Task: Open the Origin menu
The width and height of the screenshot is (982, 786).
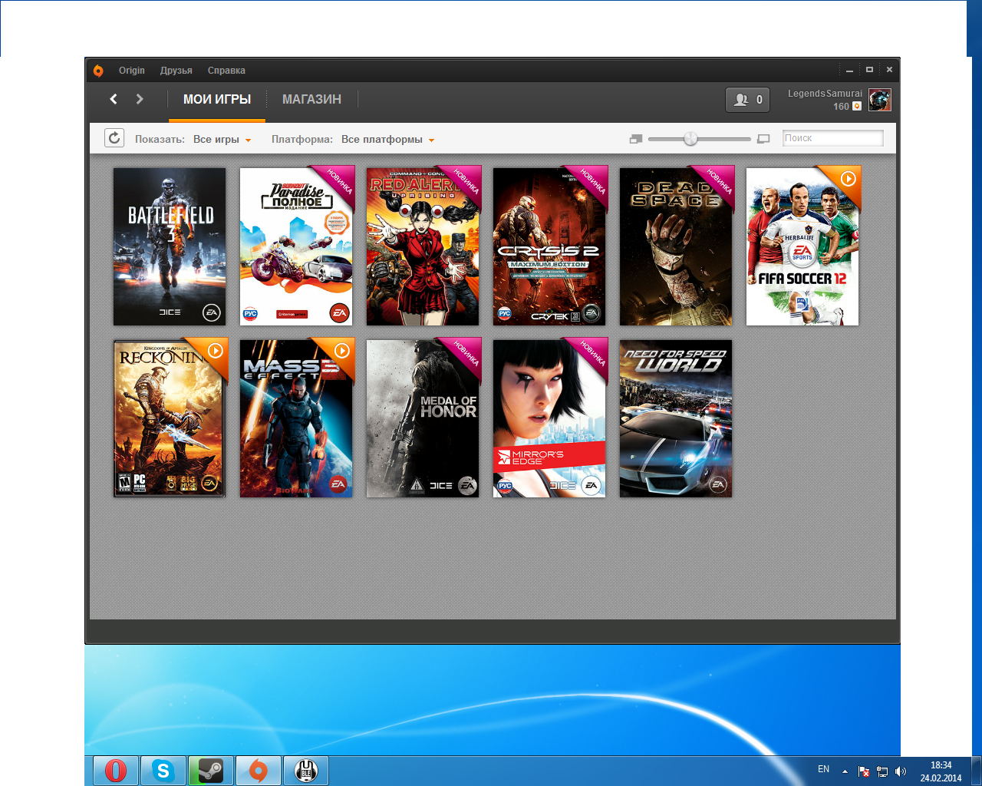Action: point(131,71)
